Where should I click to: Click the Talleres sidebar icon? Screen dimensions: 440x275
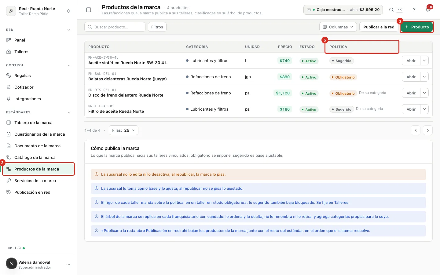pos(9,52)
